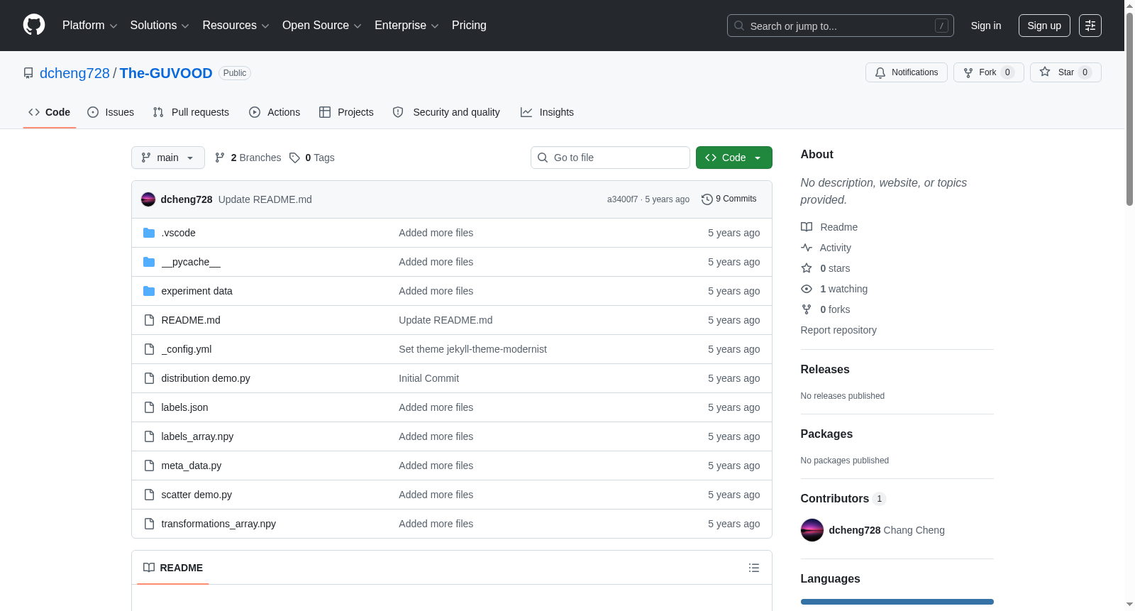Image resolution: width=1135 pixels, height=611 pixels.
Task: Select the Code repository tab
Action: pos(50,112)
